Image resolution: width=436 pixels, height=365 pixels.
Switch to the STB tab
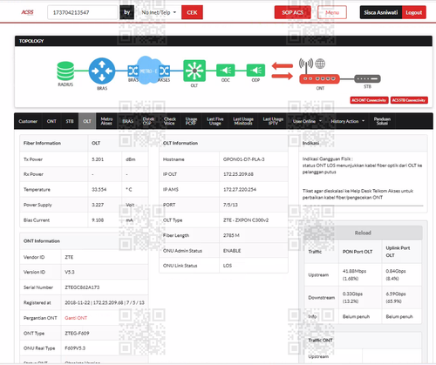pyautogui.click(x=70, y=121)
